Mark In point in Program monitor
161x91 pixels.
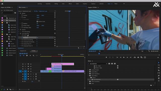(x=110, y=57)
